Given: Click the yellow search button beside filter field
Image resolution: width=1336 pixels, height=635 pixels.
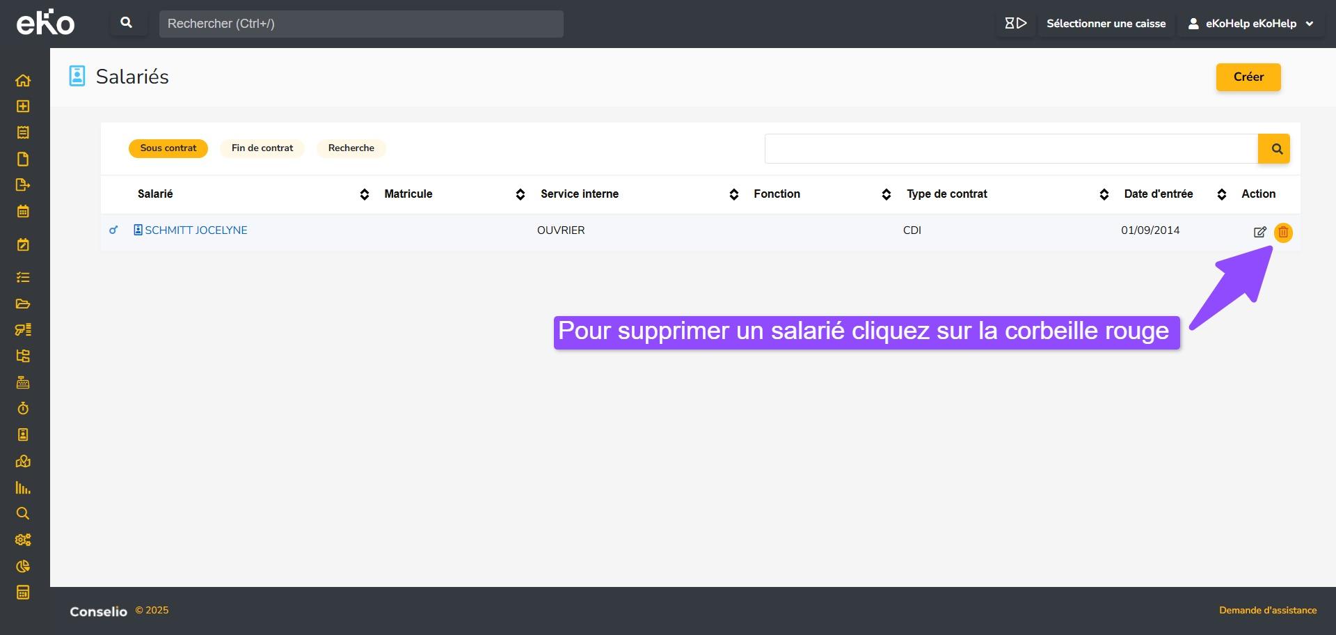Looking at the screenshot, I should pyautogui.click(x=1273, y=149).
